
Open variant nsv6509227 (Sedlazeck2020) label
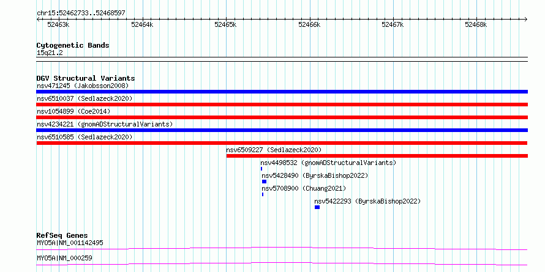point(274,150)
